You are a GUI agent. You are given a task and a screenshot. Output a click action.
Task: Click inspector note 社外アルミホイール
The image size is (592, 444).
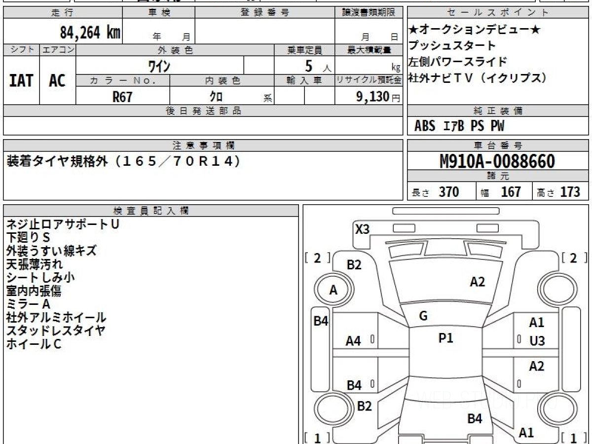pyautogui.click(x=56, y=317)
